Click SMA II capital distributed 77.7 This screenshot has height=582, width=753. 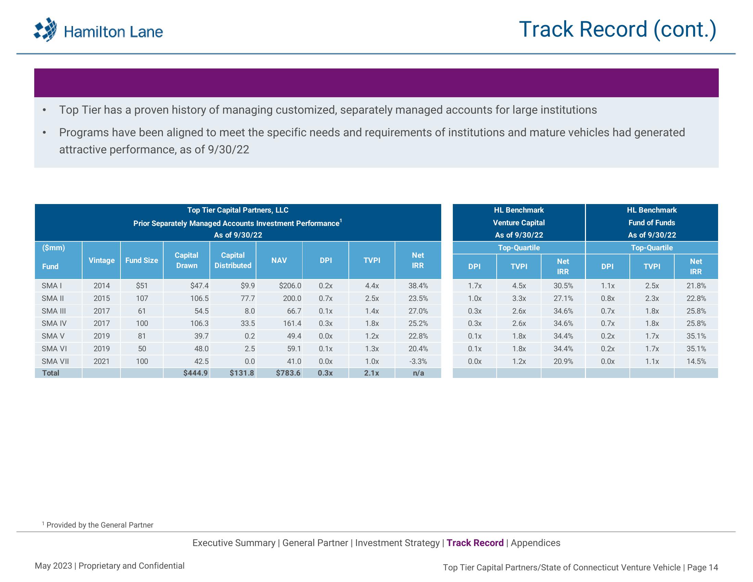pyautogui.click(x=248, y=298)
